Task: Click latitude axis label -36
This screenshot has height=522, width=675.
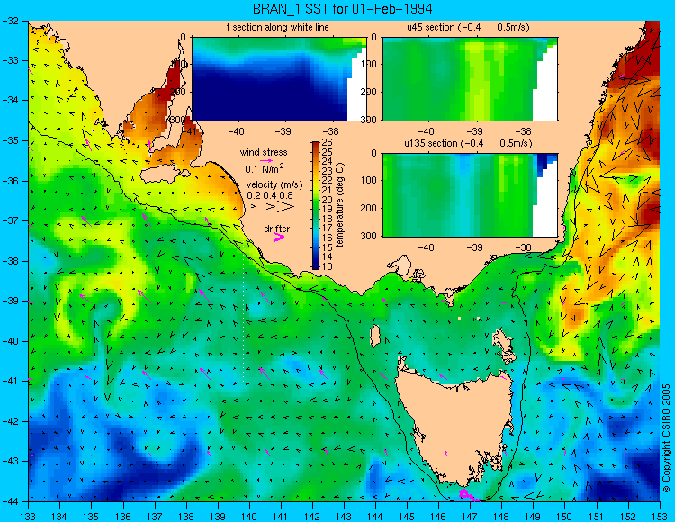Action: tap(10, 181)
